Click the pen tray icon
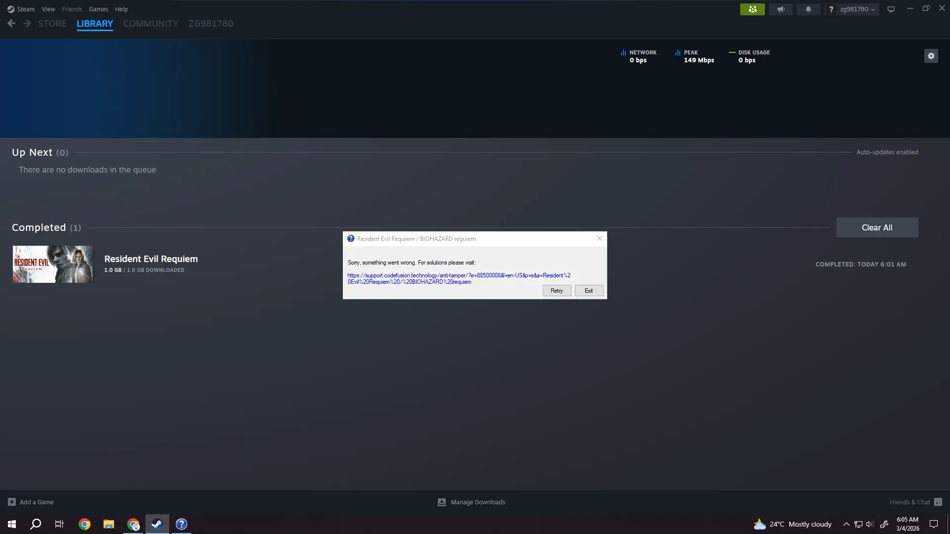 pos(884,524)
